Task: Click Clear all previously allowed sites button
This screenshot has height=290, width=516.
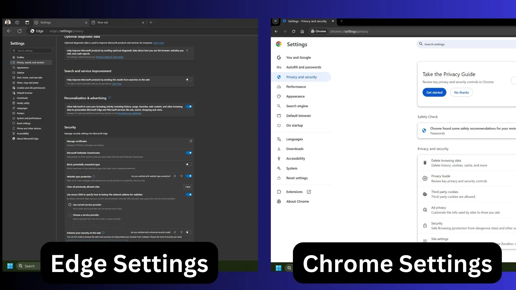Action: pos(188,187)
